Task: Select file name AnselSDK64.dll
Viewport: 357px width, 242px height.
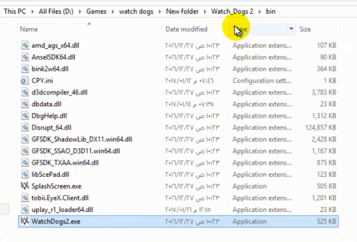Action: click(x=53, y=57)
